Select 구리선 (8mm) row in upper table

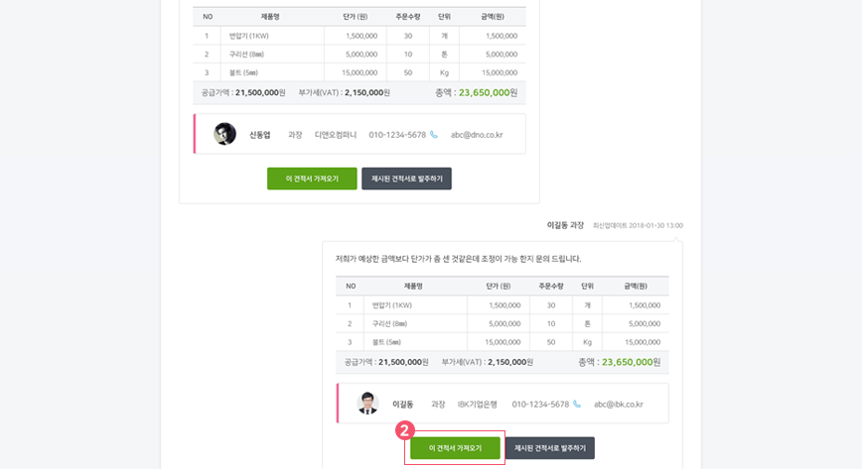(359, 54)
